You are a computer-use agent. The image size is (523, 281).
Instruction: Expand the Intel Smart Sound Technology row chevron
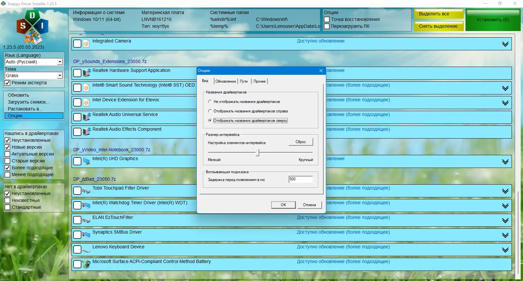(x=505, y=88)
